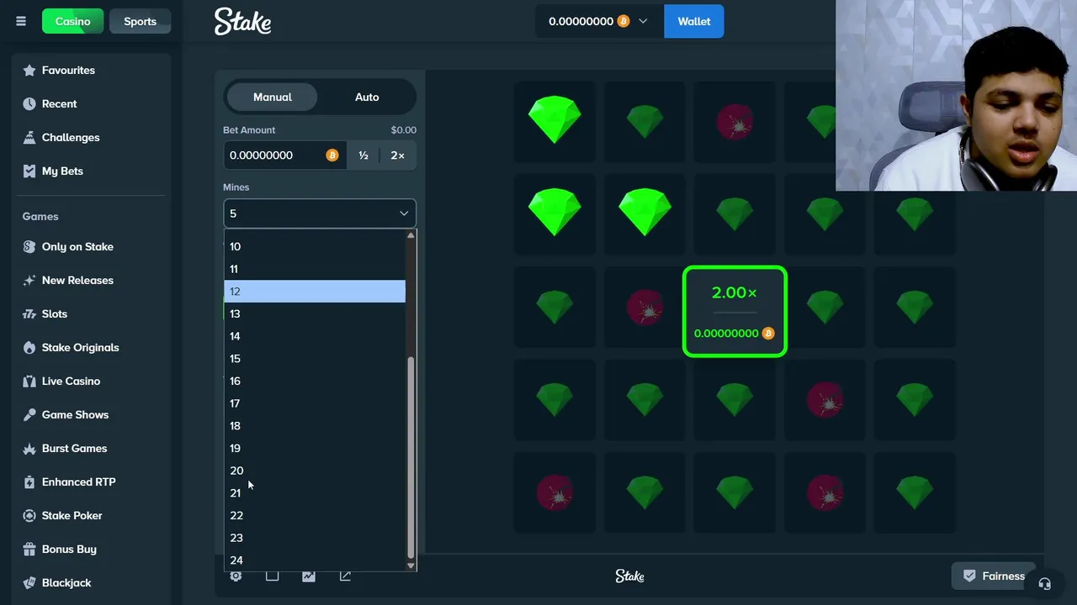Click the scroll-down arrow of mines list
Image resolution: width=1077 pixels, height=605 pixels.
click(x=411, y=566)
